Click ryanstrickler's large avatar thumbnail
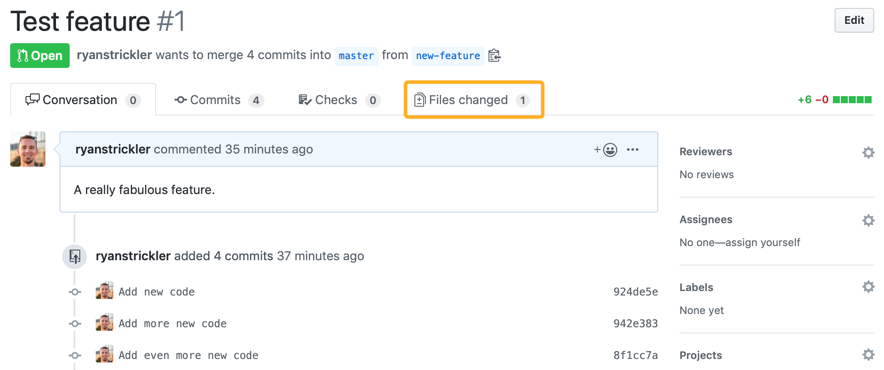 coord(28,149)
